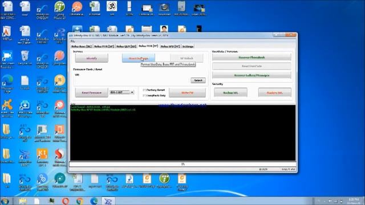Viewport: 365px width, 205px height.
Task: Click the Write FW button
Action: point(188,92)
